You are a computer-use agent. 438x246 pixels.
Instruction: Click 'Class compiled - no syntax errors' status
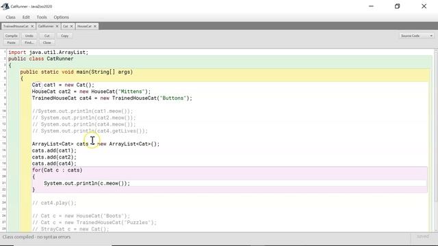36,237
